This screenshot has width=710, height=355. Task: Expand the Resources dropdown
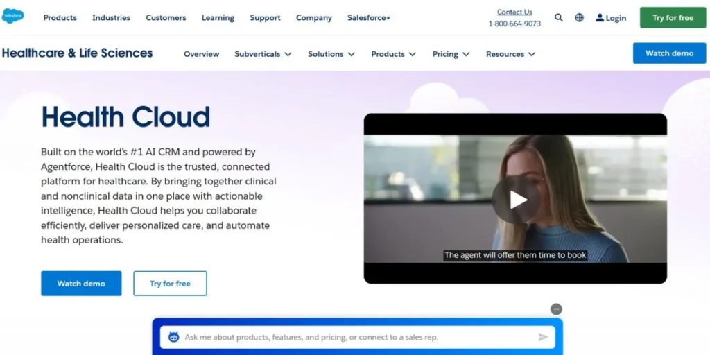pyautogui.click(x=511, y=54)
